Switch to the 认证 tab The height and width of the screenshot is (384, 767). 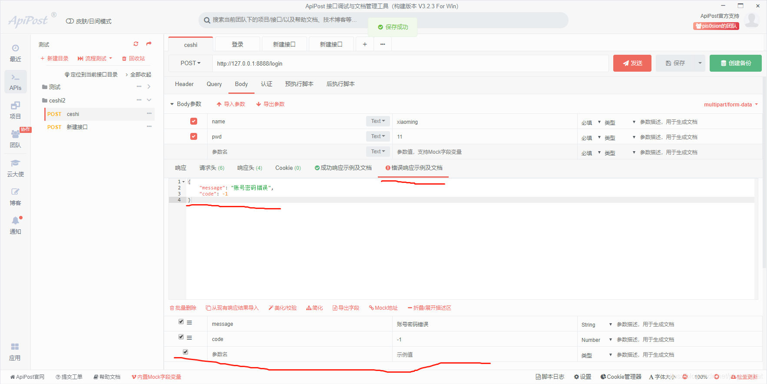[267, 84]
